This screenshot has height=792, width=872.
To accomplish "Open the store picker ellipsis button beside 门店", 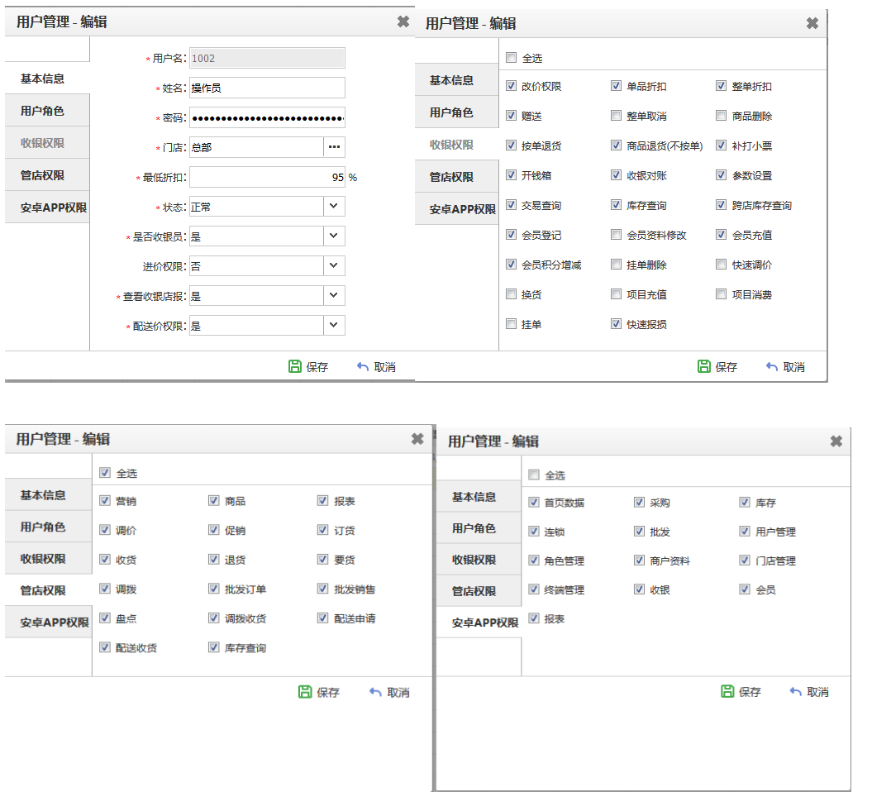I will click(x=334, y=147).
